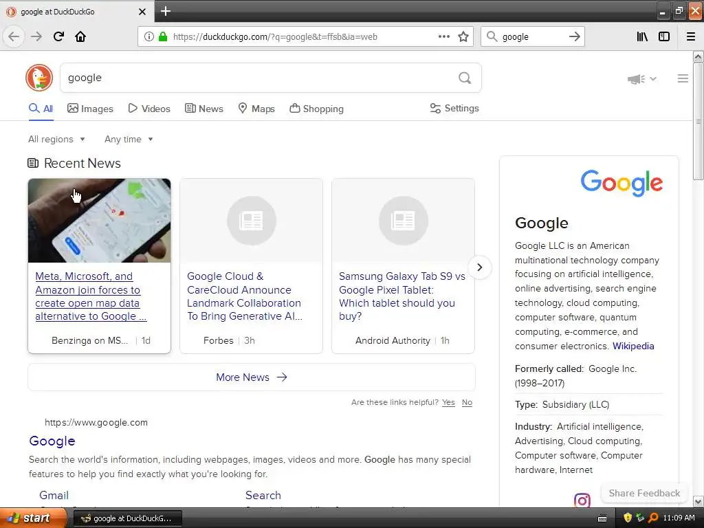Click the security shield tray icon
Image resolution: width=704 pixels, height=528 pixels.
pos(628,518)
